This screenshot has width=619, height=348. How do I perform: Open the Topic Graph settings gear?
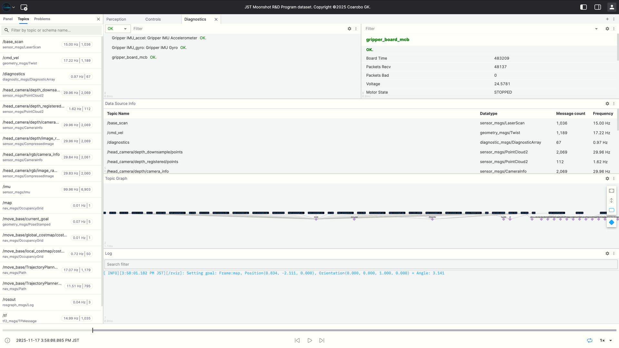pyautogui.click(x=607, y=179)
